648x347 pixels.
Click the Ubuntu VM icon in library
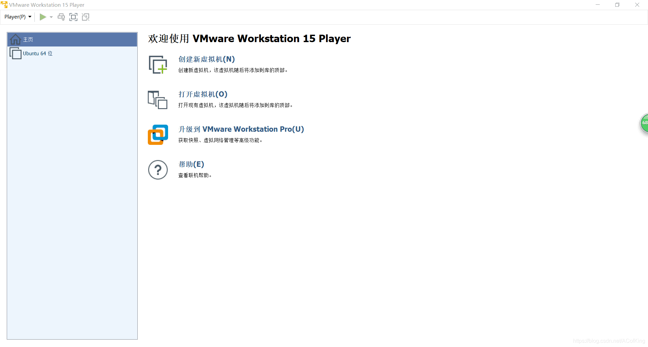(x=16, y=53)
